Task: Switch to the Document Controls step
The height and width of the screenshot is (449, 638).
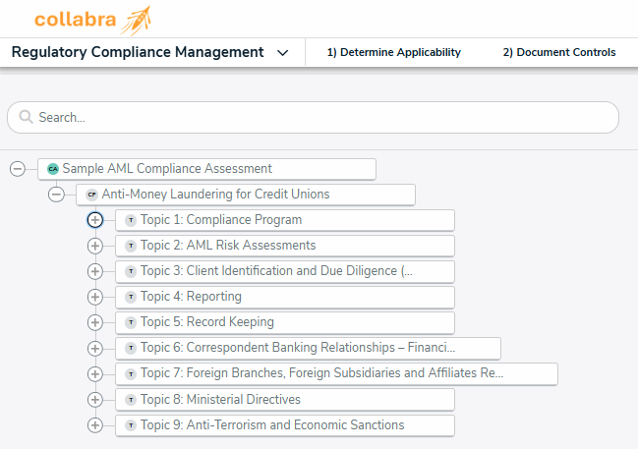Action: point(558,53)
